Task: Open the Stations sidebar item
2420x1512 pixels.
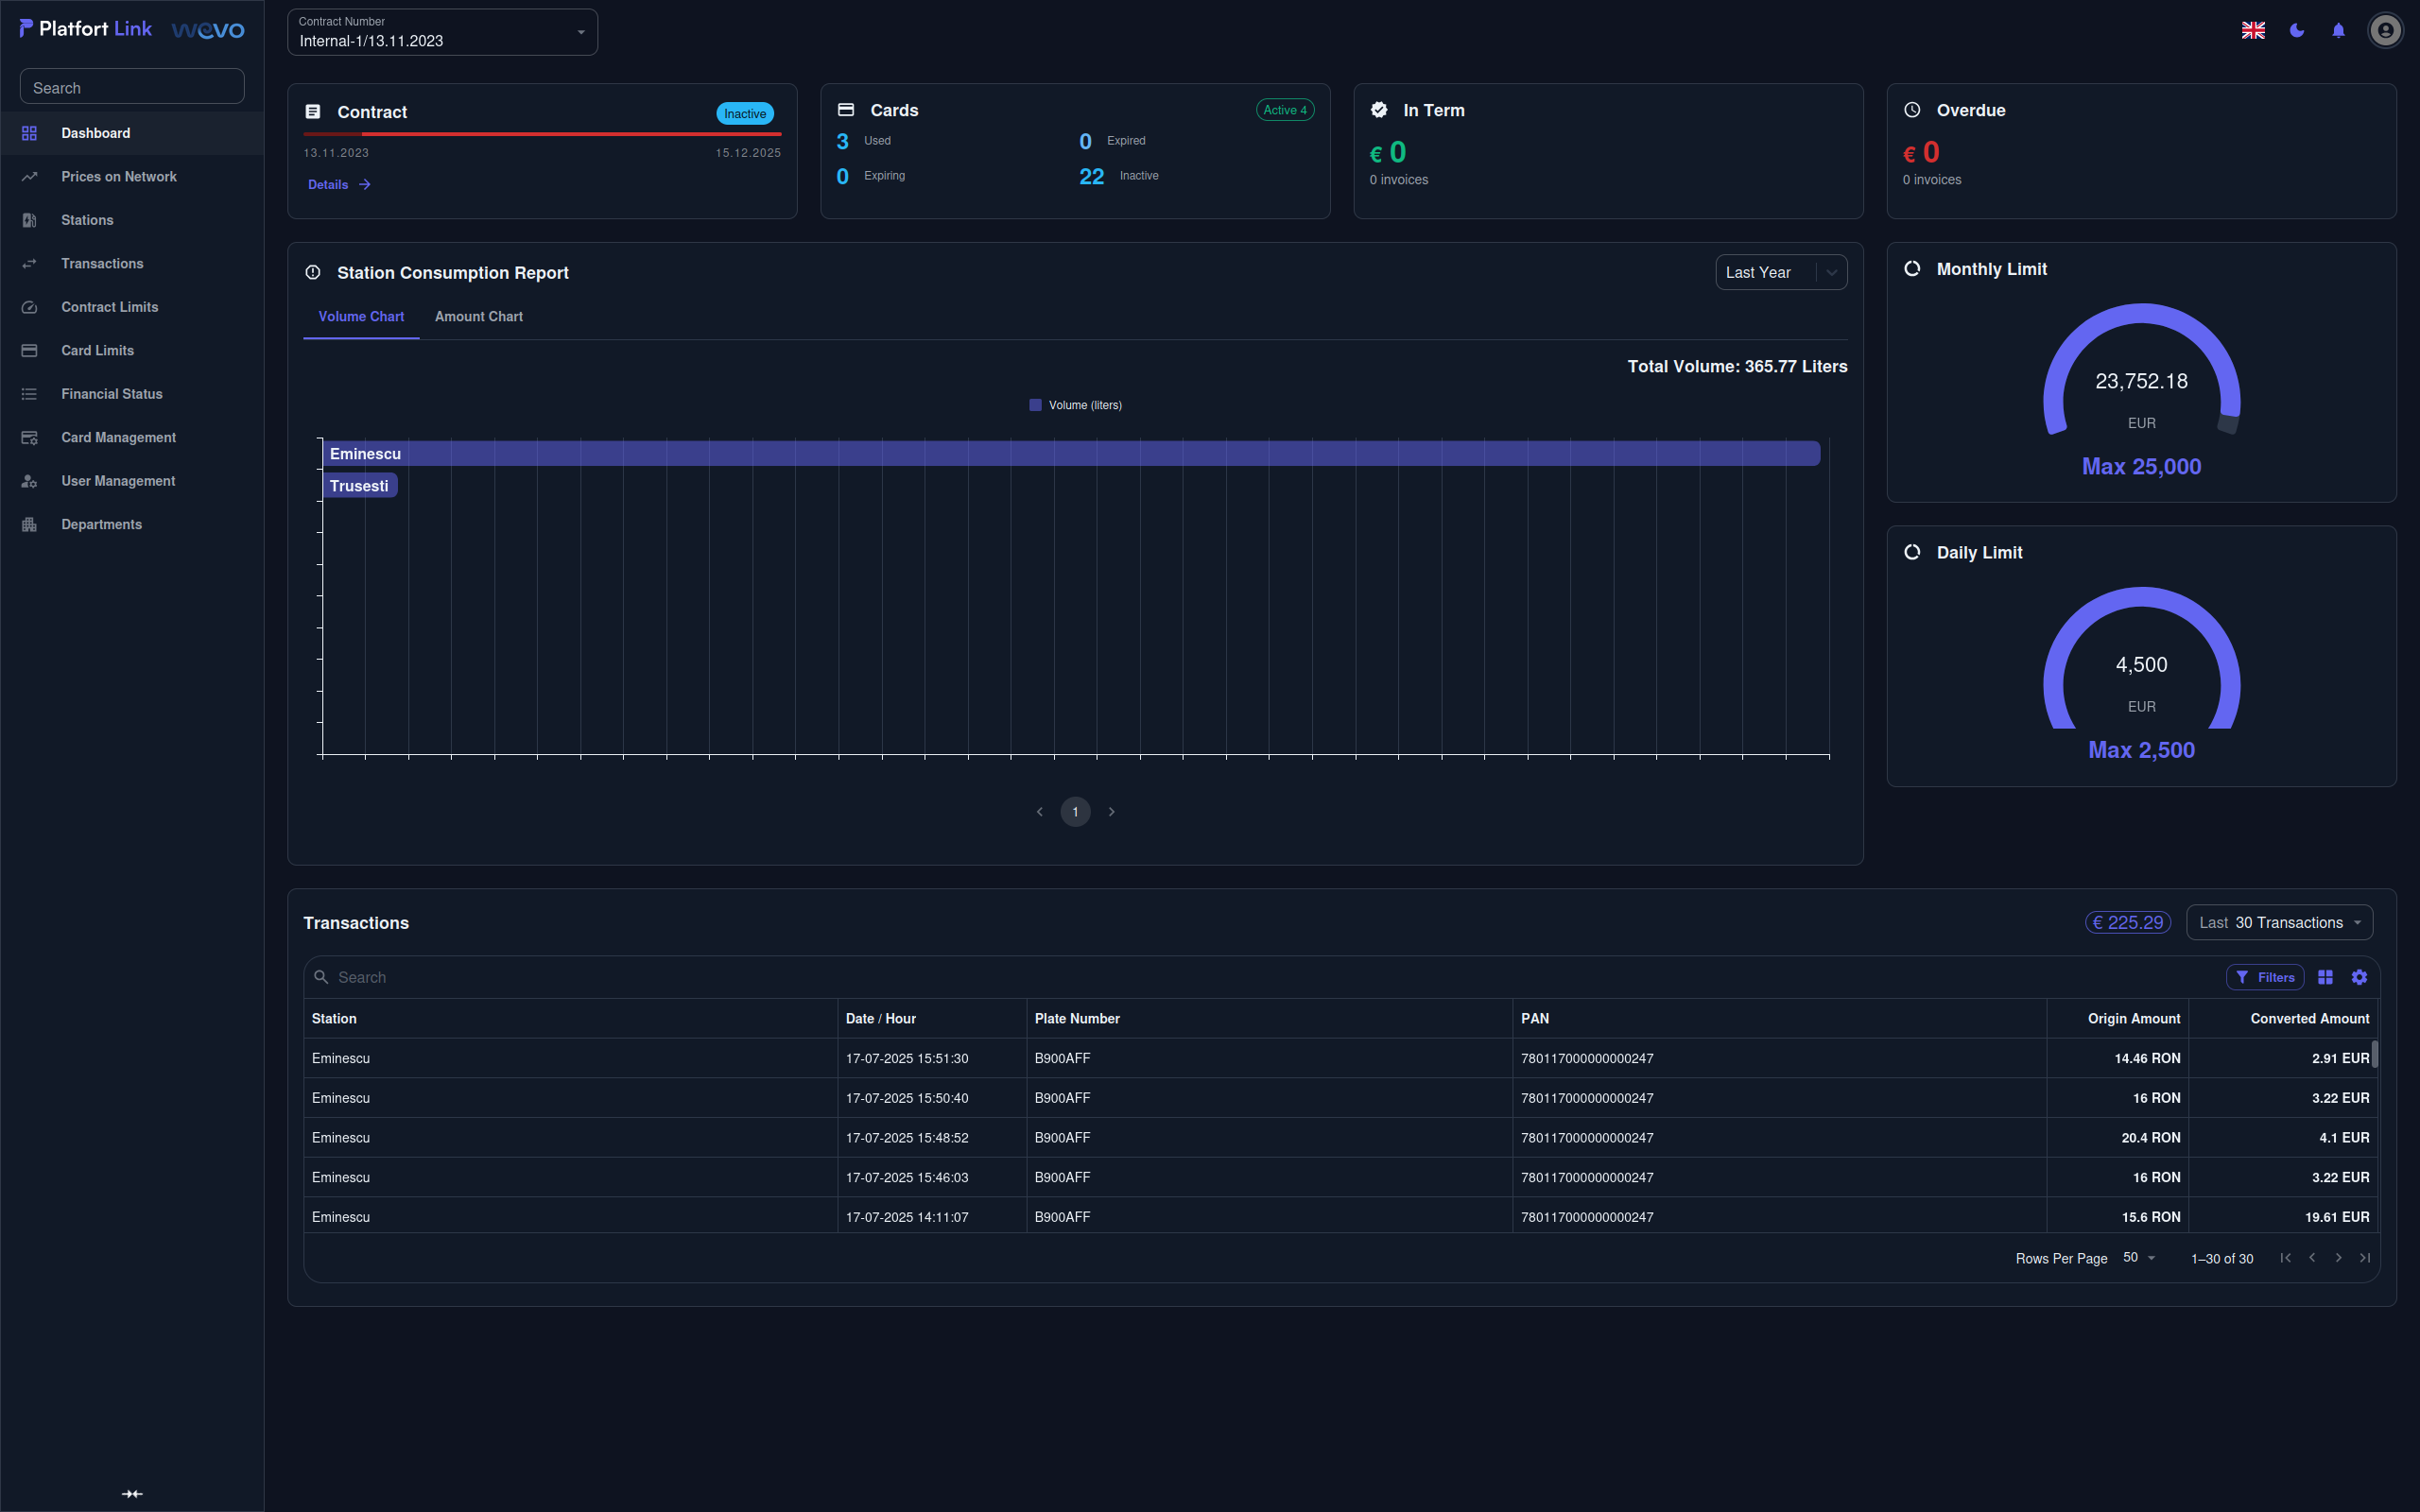Action: tap(87, 220)
